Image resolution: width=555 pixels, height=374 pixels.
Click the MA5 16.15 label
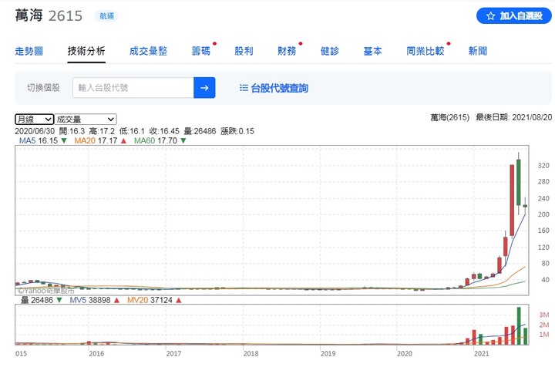pyautogui.click(x=39, y=140)
